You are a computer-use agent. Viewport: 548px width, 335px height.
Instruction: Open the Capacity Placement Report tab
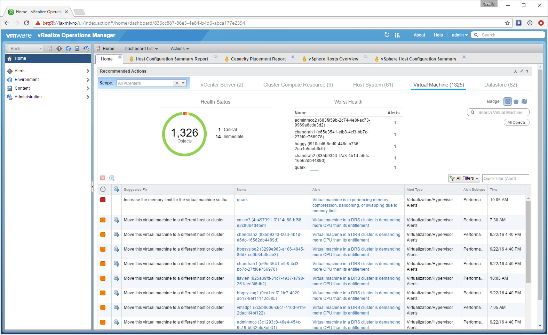pos(258,59)
